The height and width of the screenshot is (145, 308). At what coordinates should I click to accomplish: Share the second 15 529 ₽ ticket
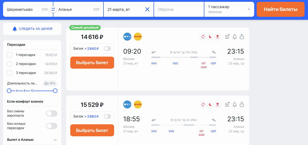[242, 105]
